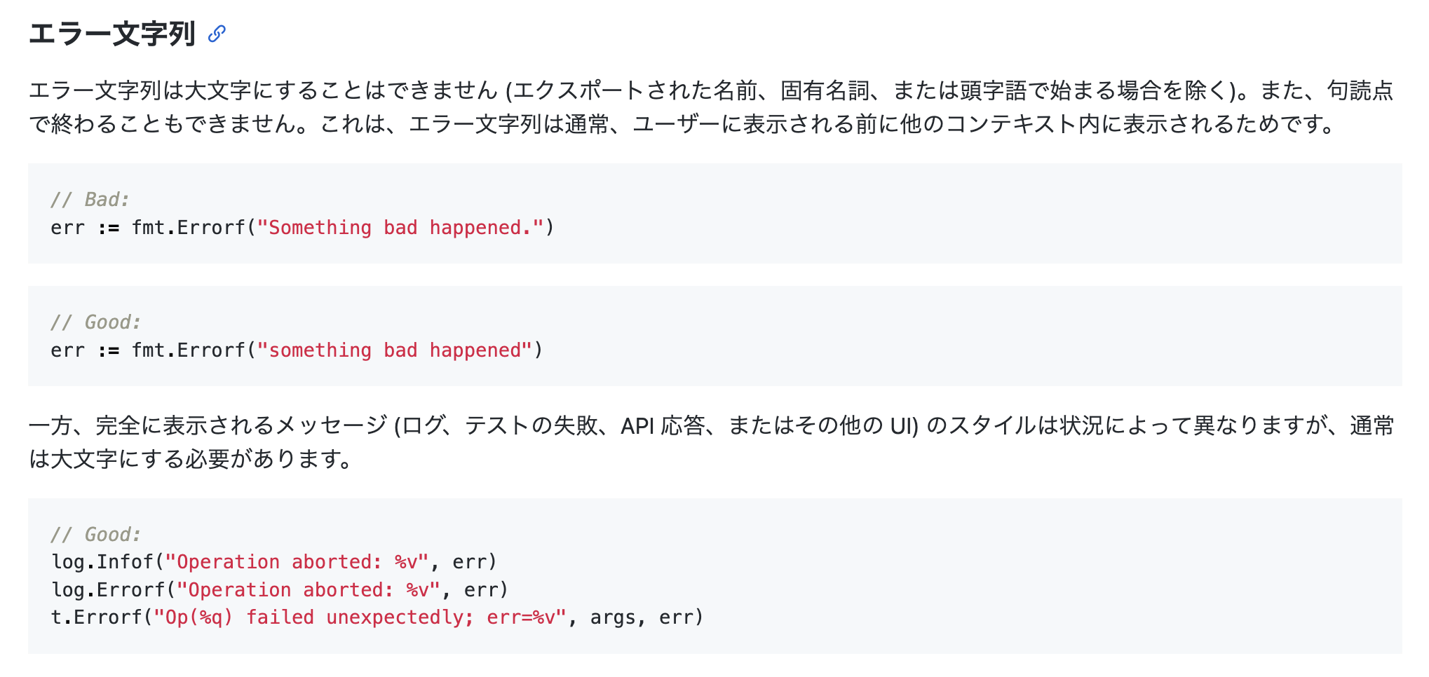Click the t.Errorf code line

pyautogui.click(x=377, y=617)
